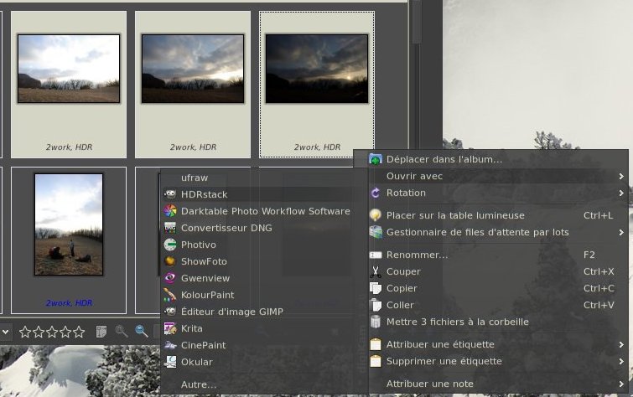Expand the Attribuer une étiquette submenu arrow

621,344
